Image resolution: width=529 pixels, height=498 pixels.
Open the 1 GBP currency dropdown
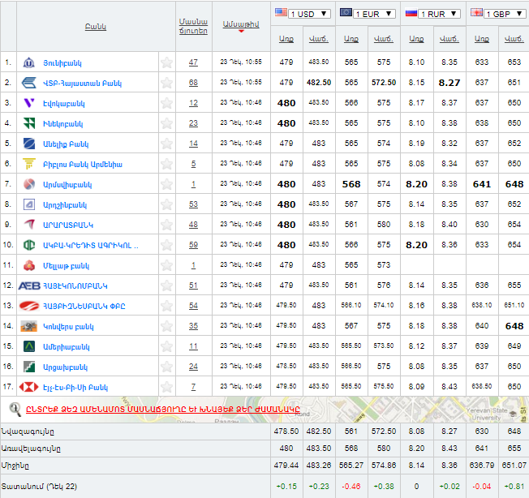(x=505, y=14)
